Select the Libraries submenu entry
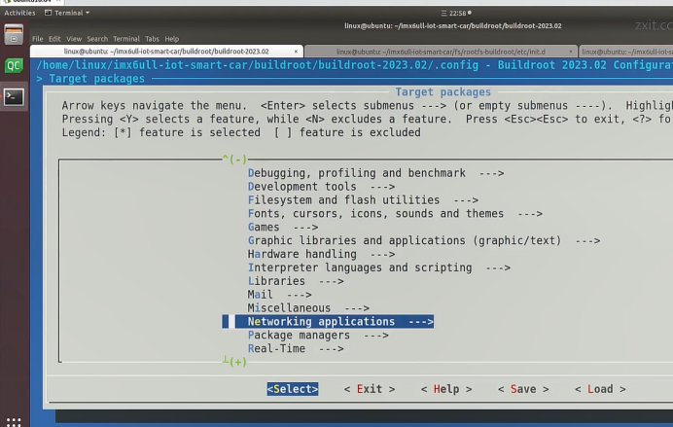Screen dimensions: 673x427 pyautogui.click(x=296, y=281)
